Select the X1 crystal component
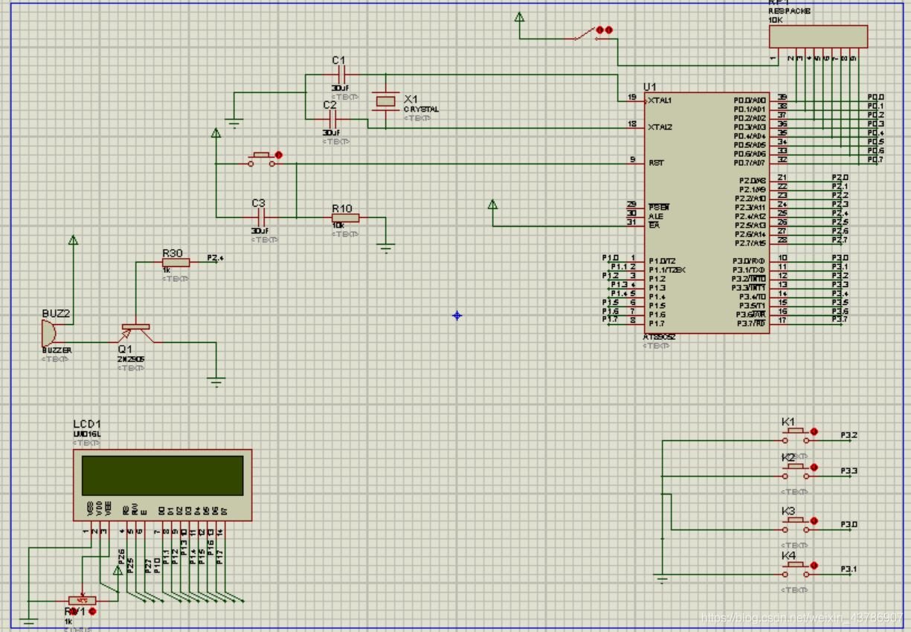Viewport: 911px width, 632px height. point(385,100)
